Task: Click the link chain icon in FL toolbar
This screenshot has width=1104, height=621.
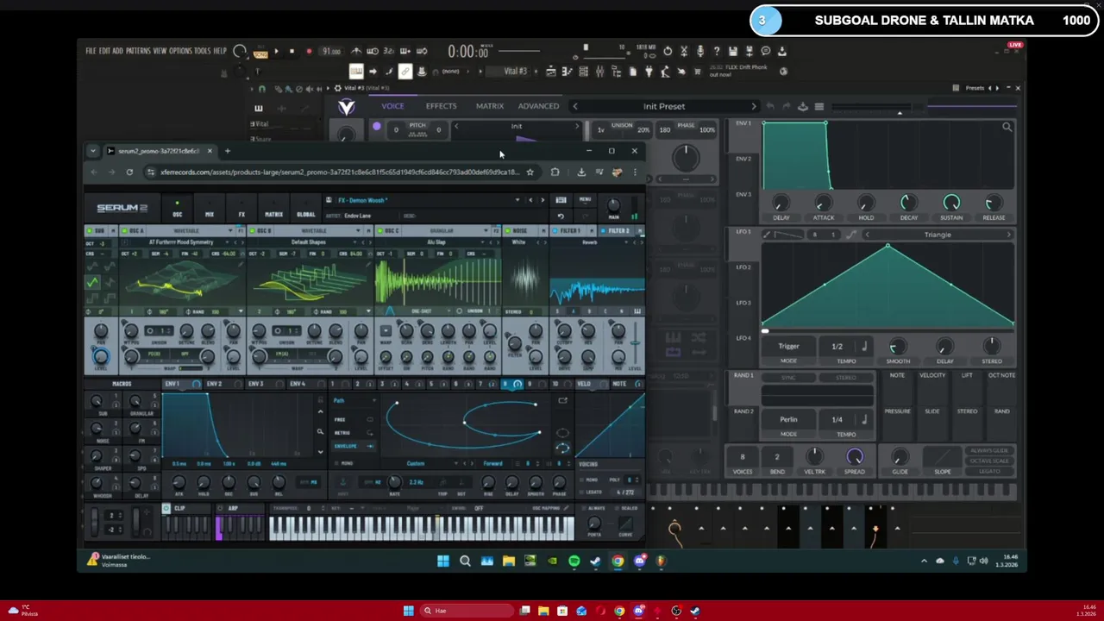Action: point(405,71)
